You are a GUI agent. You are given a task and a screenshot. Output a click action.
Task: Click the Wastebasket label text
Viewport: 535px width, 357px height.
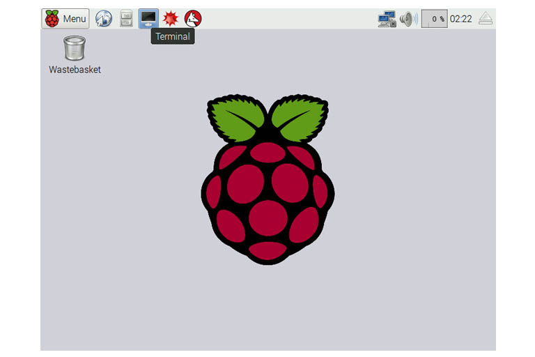[75, 70]
